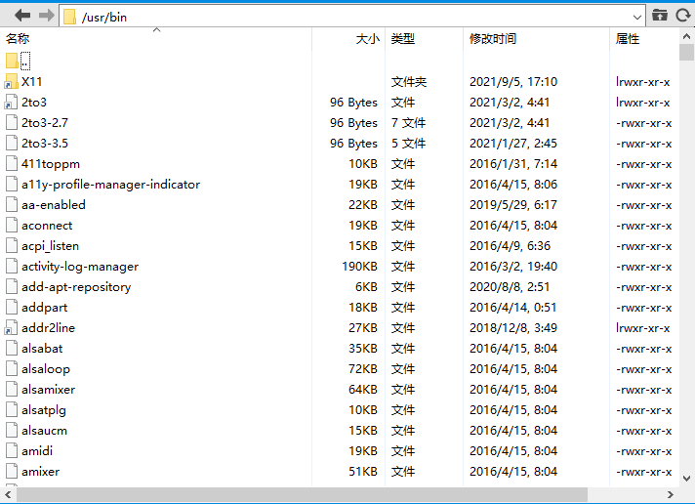Select the file name '2to3-2.7'

point(45,122)
